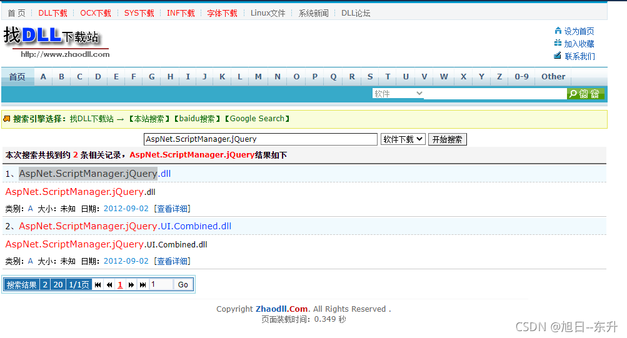Select letter A in alphabet index

pos(43,77)
